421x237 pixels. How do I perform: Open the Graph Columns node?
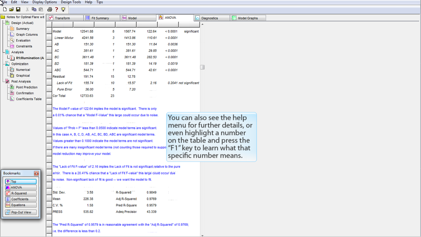point(27,35)
